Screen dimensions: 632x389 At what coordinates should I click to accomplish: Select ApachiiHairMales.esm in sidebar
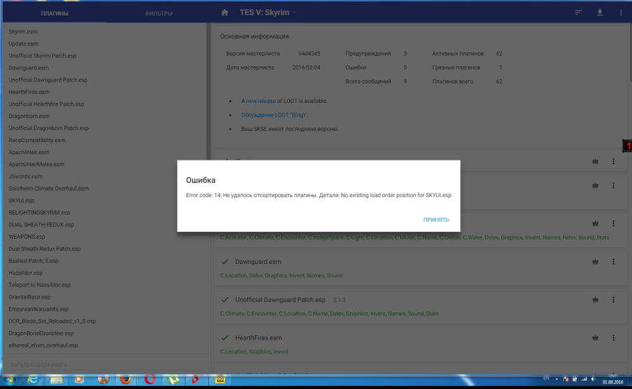click(x=36, y=164)
